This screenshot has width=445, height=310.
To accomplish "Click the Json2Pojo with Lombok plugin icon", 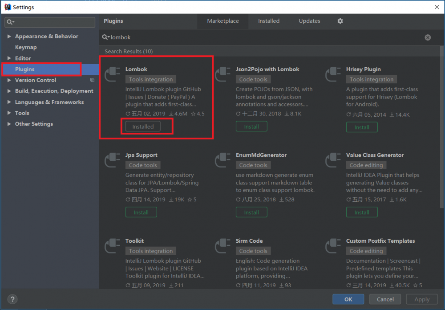I will [223, 74].
